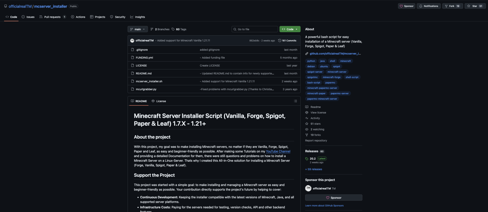Open the Pull requests tab
Screen dimensions: 488x212
point(53,17)
